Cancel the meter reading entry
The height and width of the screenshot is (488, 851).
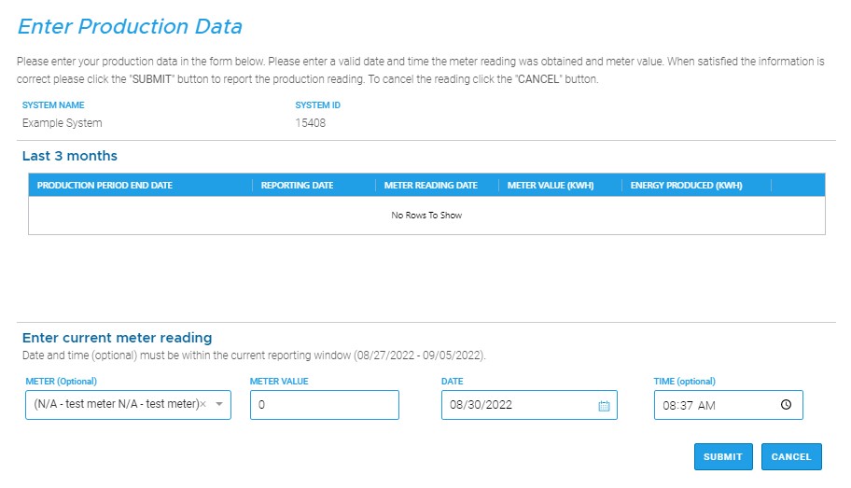tap(791, 456)
